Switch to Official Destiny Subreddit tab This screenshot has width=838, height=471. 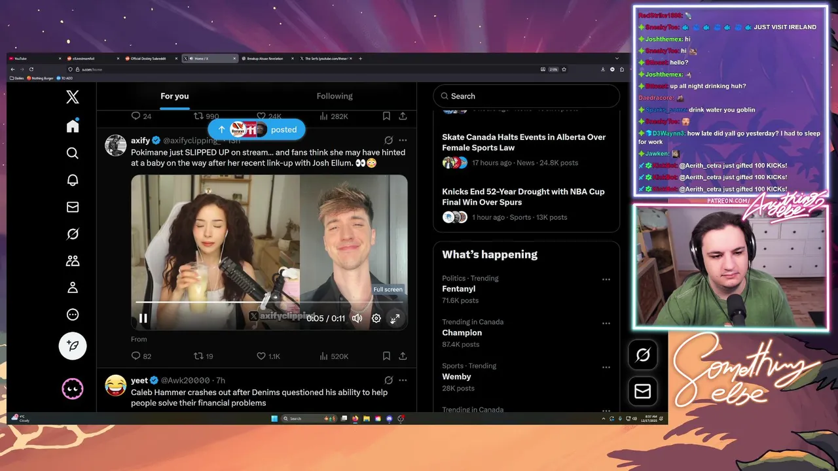click(151, 58)
